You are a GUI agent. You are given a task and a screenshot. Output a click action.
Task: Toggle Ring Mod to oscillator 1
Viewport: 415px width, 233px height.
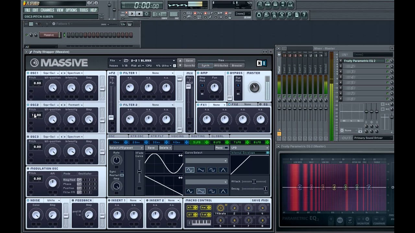(x=84, y=180)
